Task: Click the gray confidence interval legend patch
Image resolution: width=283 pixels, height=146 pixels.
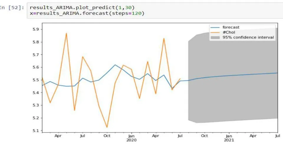Action: pyautogui.click(x=215, y=37)
